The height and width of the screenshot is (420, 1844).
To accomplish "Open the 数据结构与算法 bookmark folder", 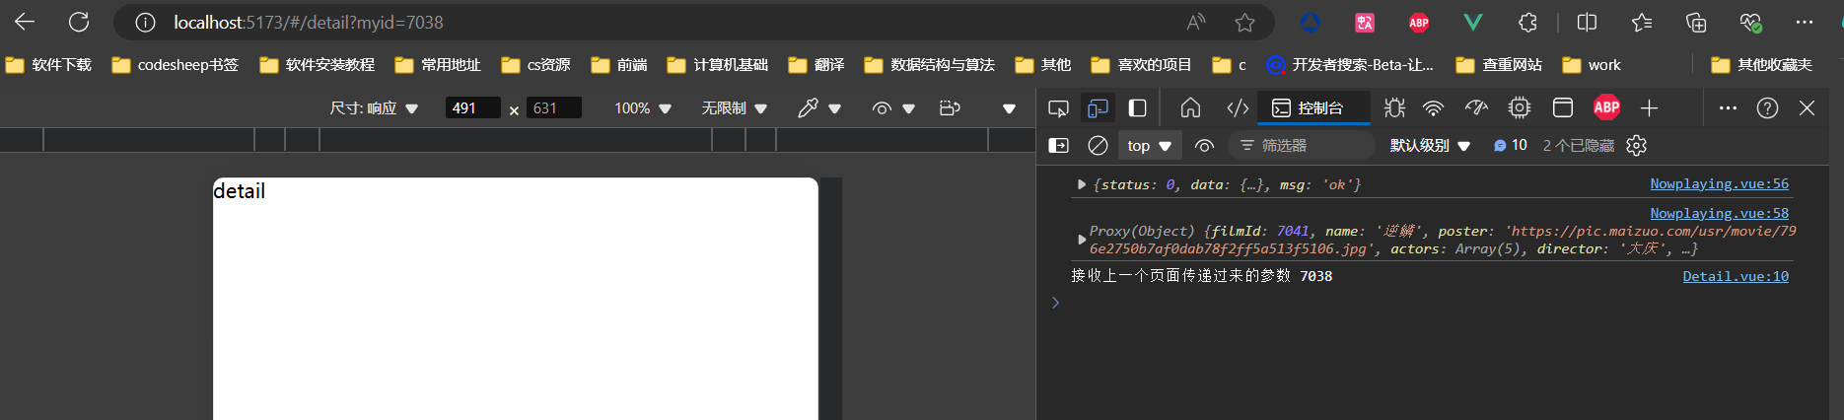I will [x=929, y=64].
